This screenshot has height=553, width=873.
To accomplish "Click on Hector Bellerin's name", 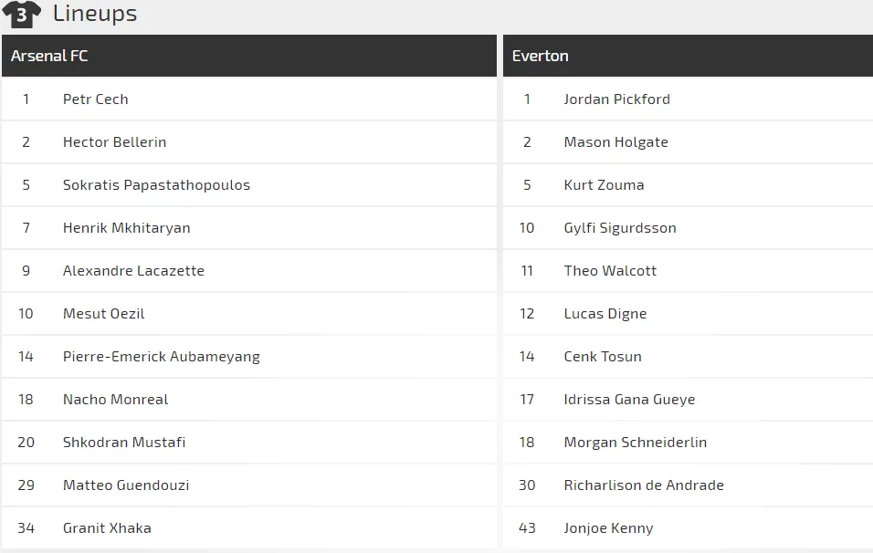I will 114,142.
